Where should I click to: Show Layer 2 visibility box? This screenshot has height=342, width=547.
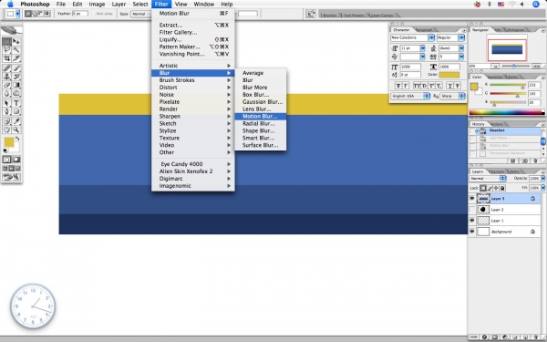472,210
